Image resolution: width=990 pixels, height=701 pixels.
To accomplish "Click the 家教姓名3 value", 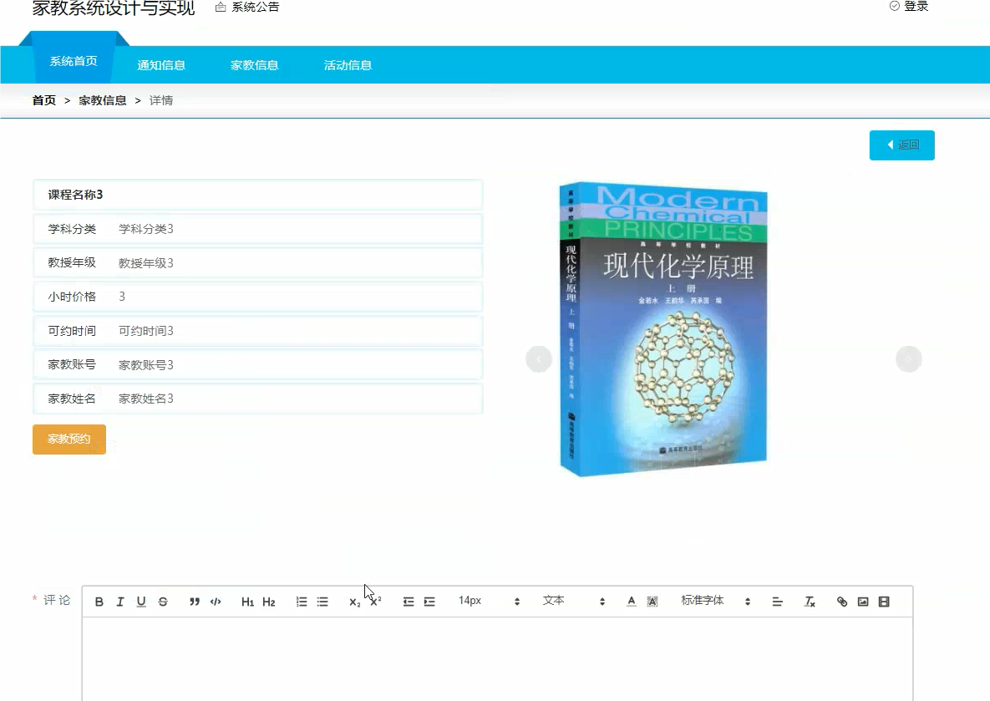I will 146,399.
